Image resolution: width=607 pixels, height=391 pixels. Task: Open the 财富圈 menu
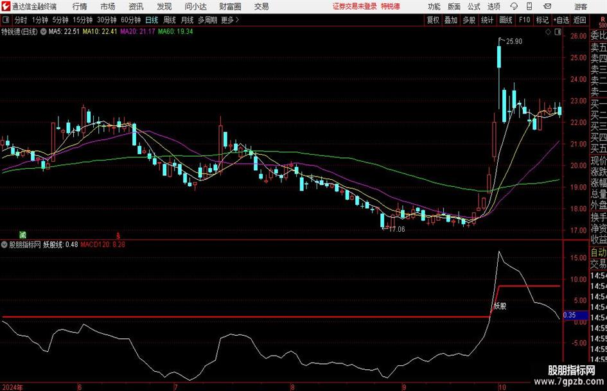pyautogui.click(x=230, y=6)
